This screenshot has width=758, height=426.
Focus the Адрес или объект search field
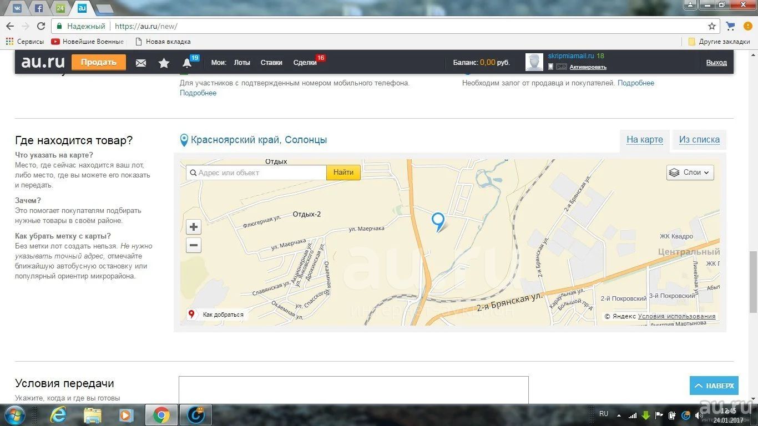[256, 173]
